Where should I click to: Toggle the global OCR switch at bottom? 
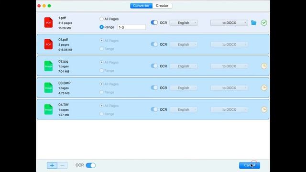(x=90, y=165)
